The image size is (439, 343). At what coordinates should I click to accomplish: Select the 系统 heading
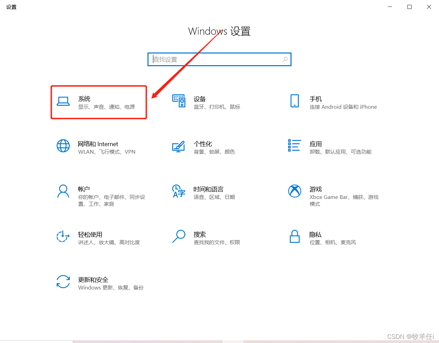[84, 99]
